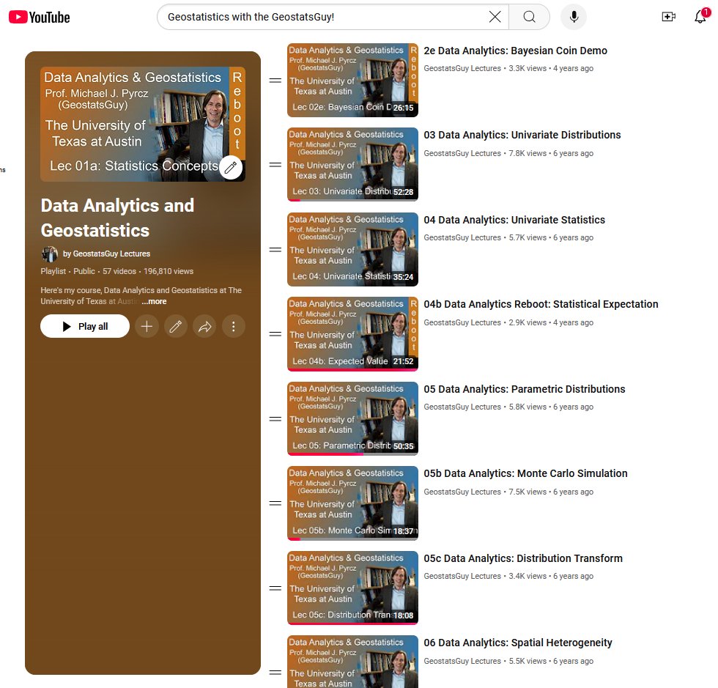
Task: Expand the description with ...more
Action: pos(154,301)
